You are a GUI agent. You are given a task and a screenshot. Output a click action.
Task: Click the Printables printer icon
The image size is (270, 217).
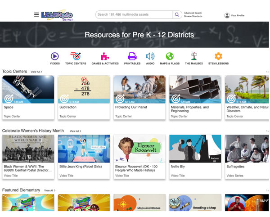[x=132, y=56]
